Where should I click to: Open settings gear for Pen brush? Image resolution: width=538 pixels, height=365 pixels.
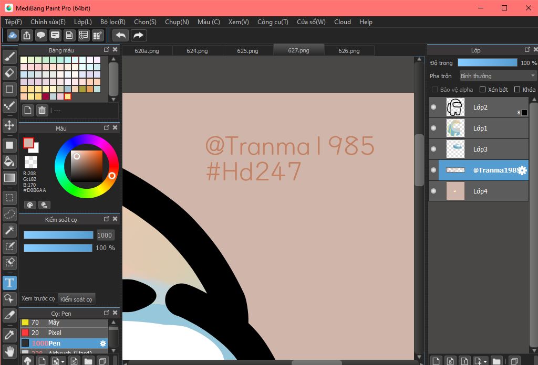[x=103, y=343]
